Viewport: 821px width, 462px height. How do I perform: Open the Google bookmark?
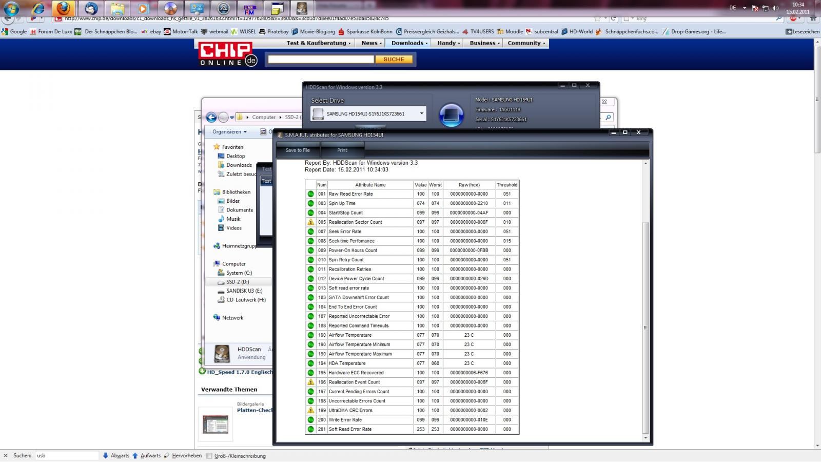click(x=14, y=31)
